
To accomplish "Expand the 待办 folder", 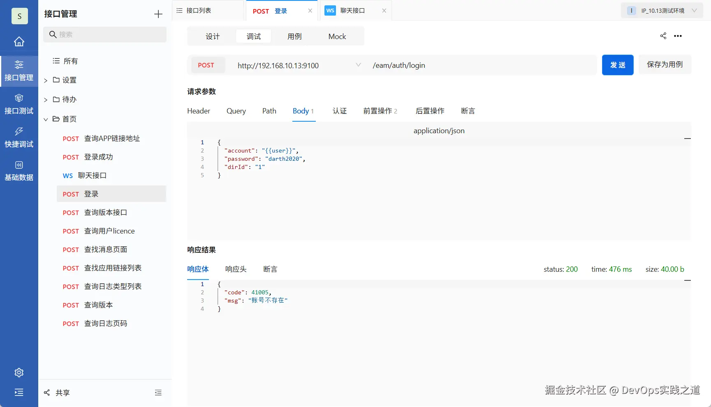I will point(46,100).
